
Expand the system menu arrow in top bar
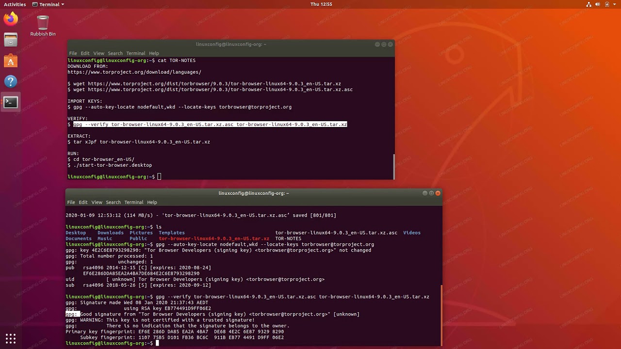(615, 4)
